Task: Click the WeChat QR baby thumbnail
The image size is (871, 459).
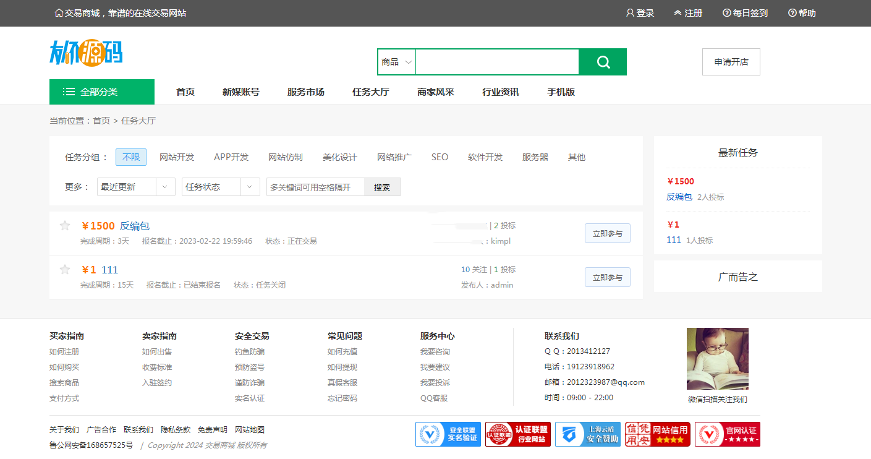Action: [x=718, y=359]
